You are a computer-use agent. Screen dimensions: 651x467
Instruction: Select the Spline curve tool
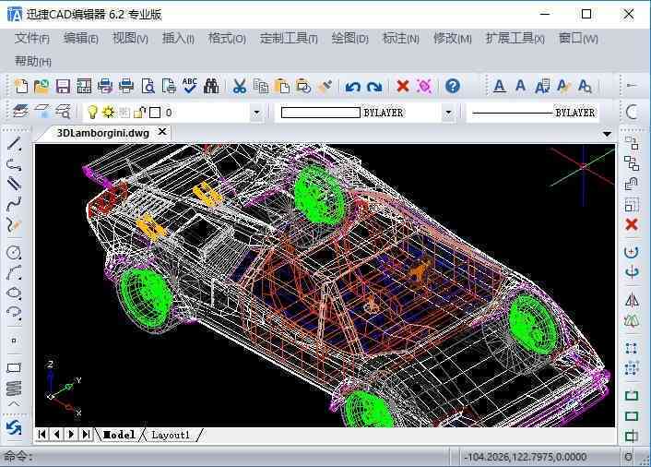tap(14, 204)
